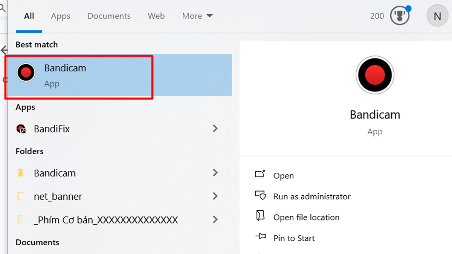Click the Open action icon
The width and height of the screenshot is (452, 254).
[260, 174]
